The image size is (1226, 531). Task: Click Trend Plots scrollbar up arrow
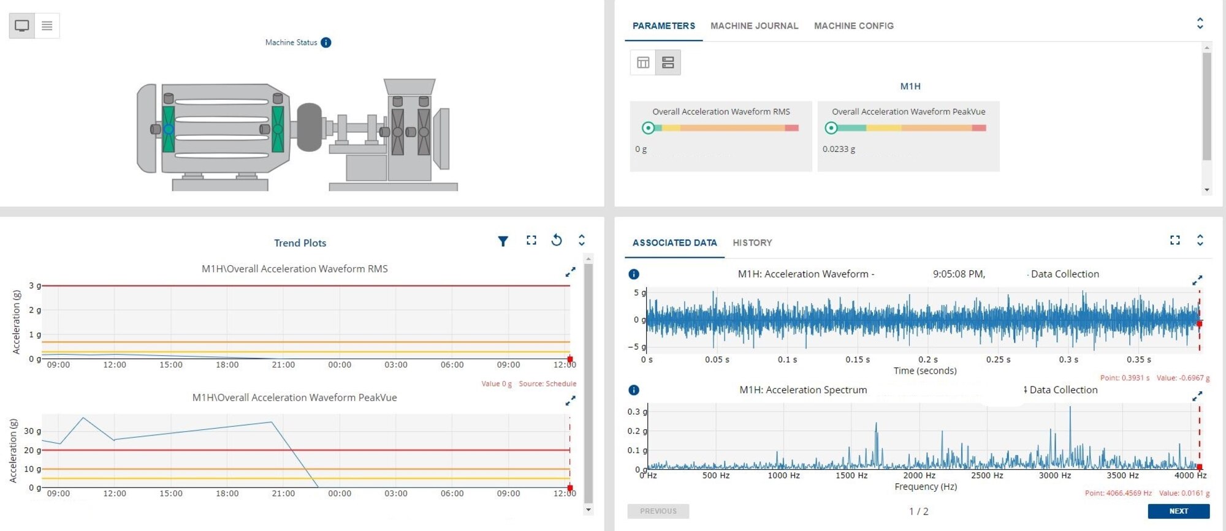(588, 259)
